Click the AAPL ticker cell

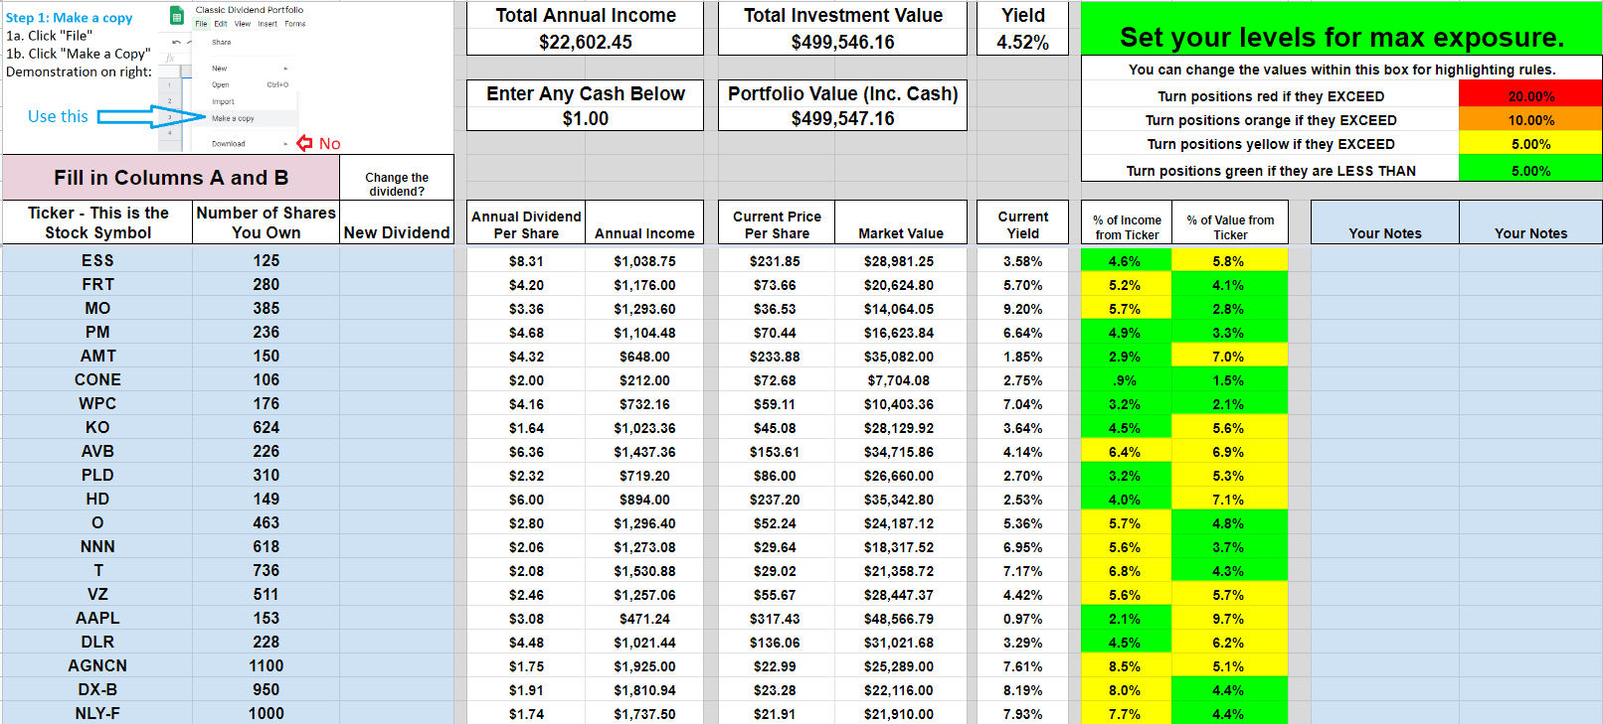click(97, 618)
